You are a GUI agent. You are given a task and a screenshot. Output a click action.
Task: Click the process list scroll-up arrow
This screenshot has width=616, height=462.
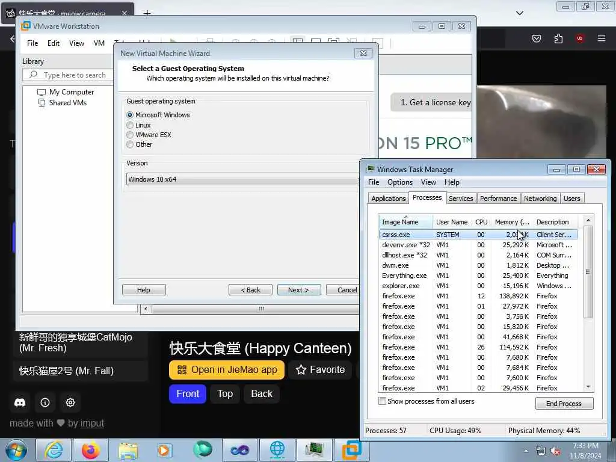[588, 220]
